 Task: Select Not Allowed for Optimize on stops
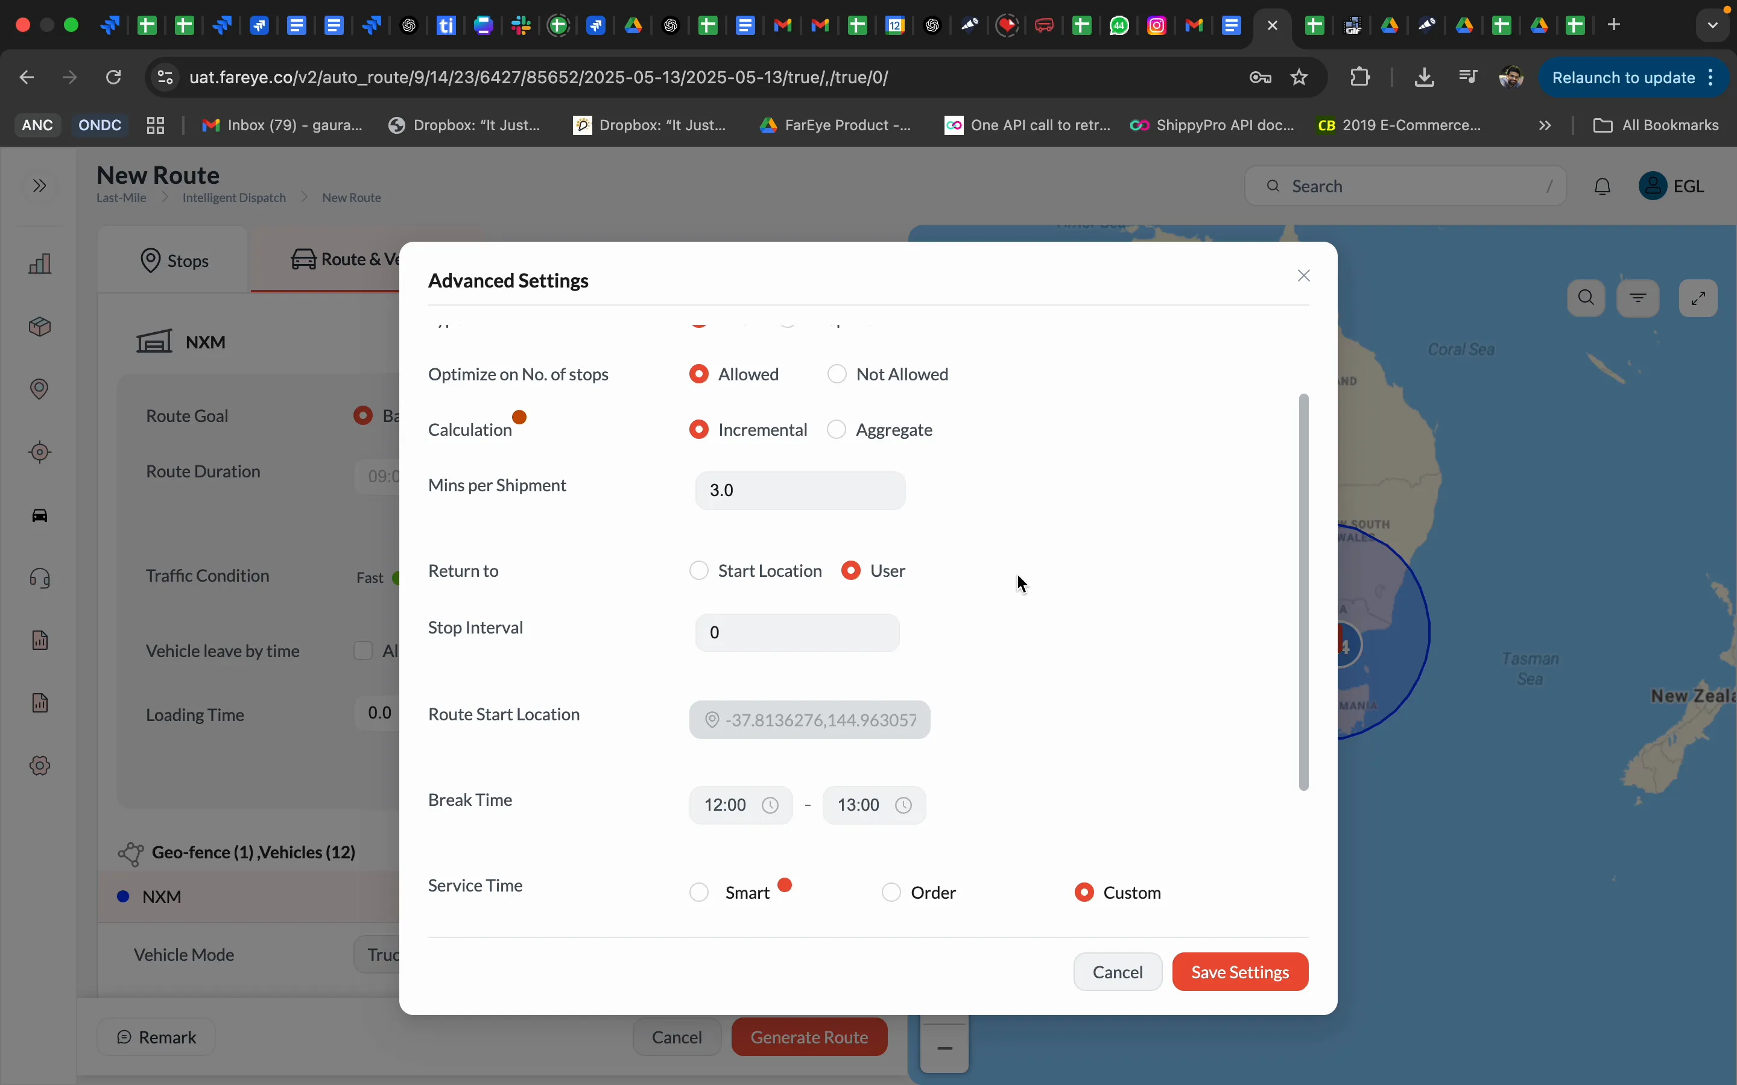coord(837,374)
